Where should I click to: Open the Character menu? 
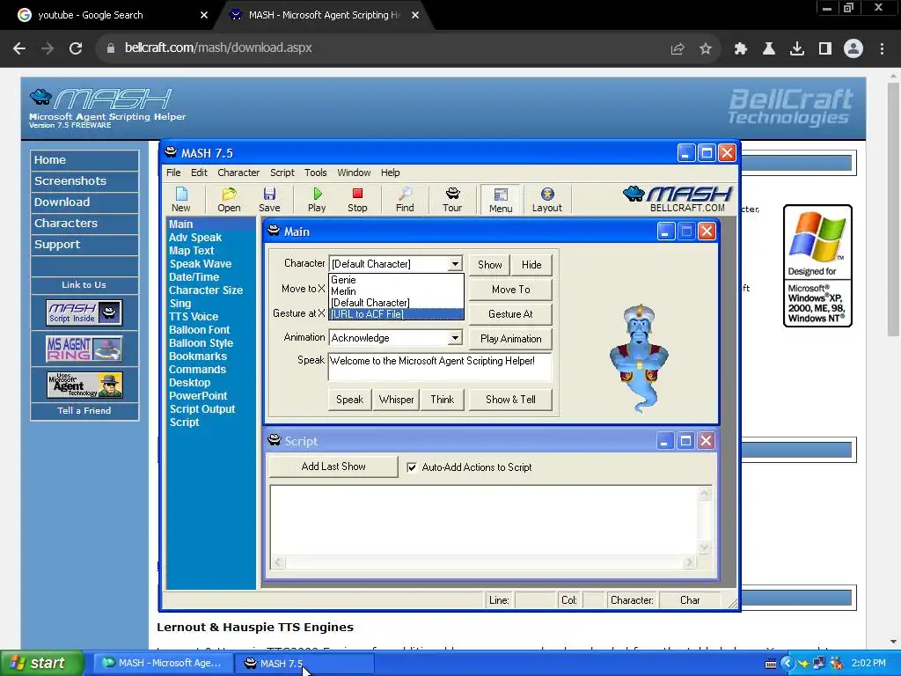point(238,173)
